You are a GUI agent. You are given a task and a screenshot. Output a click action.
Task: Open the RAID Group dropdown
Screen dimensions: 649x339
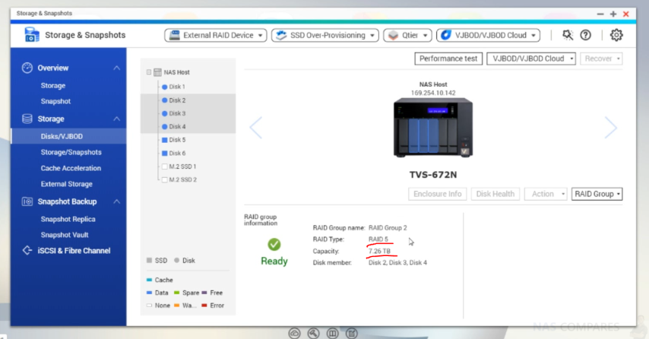point(597,194)
